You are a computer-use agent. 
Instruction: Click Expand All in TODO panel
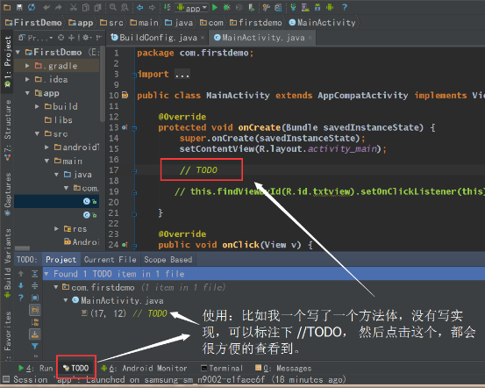tap(35, 273)
